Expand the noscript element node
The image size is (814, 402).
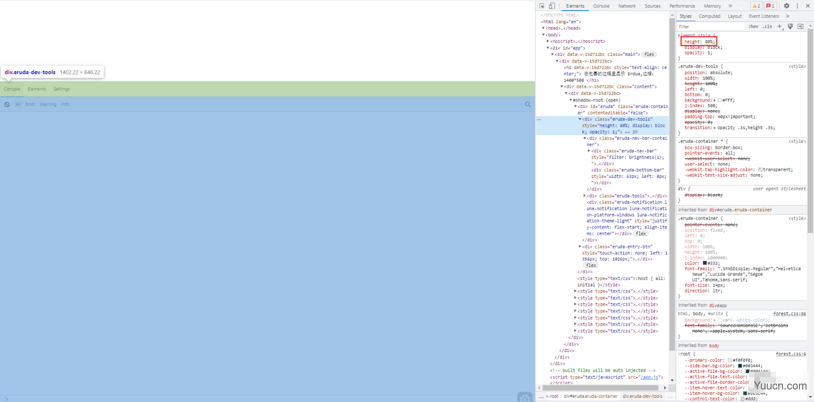click(x=548, y=41)
